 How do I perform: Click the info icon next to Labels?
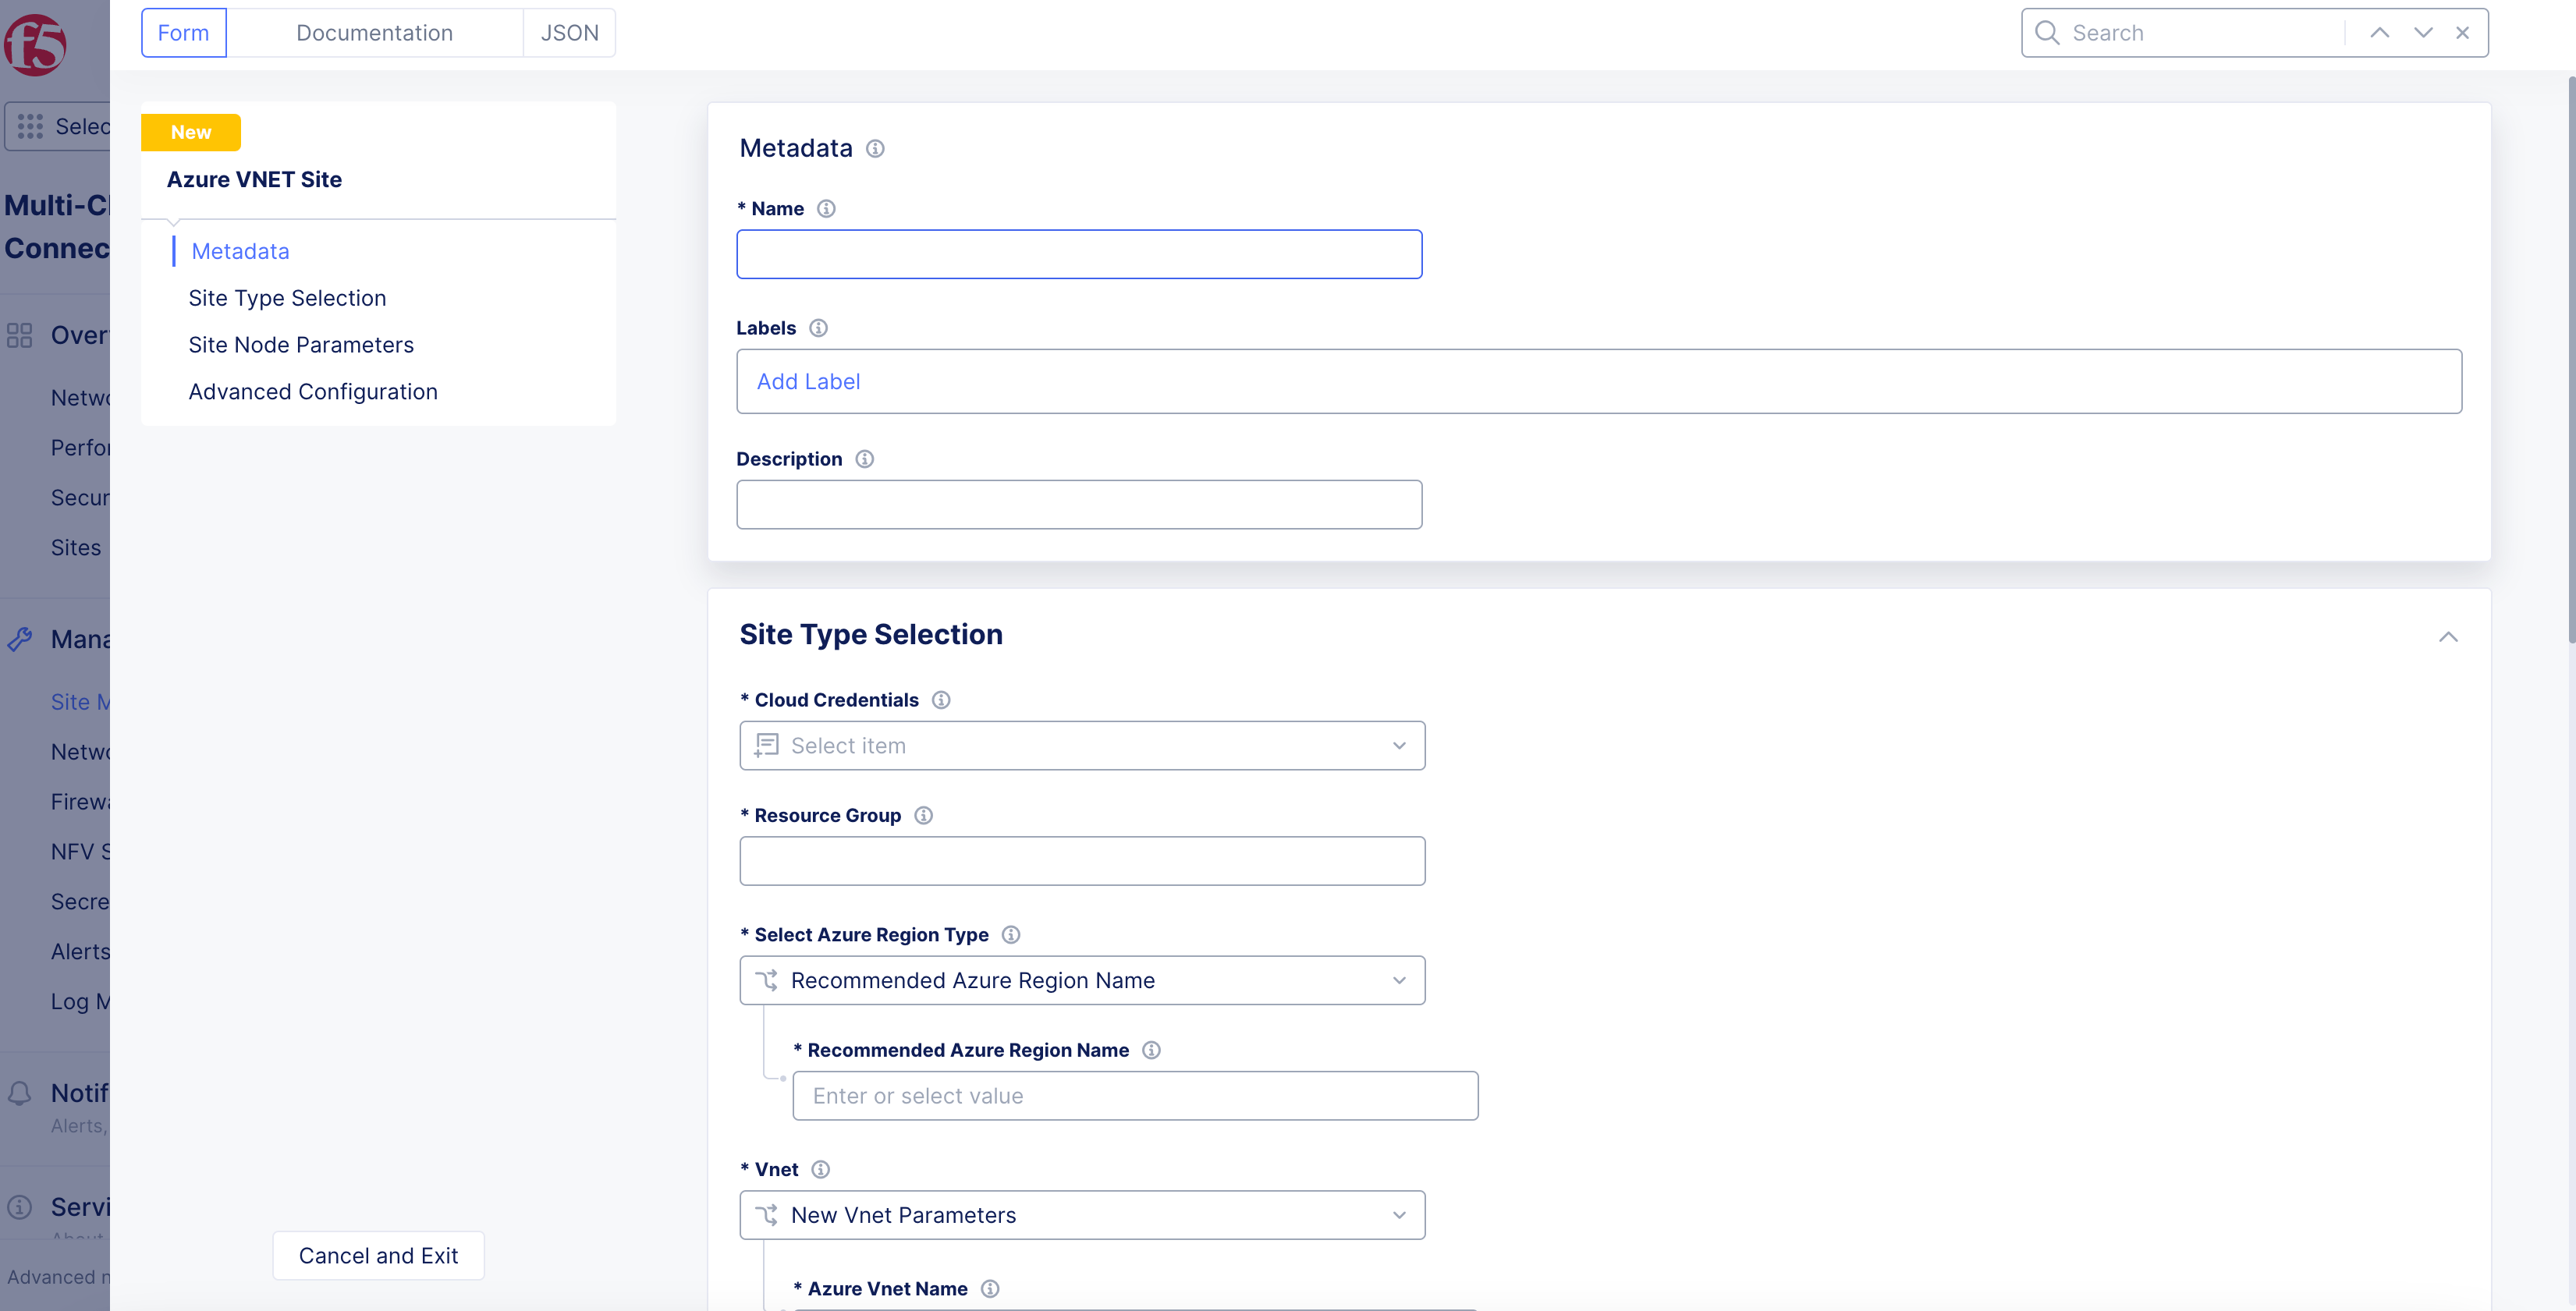click(818, 327)
